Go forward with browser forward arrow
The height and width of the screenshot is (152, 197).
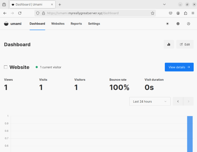click(12, 13)
